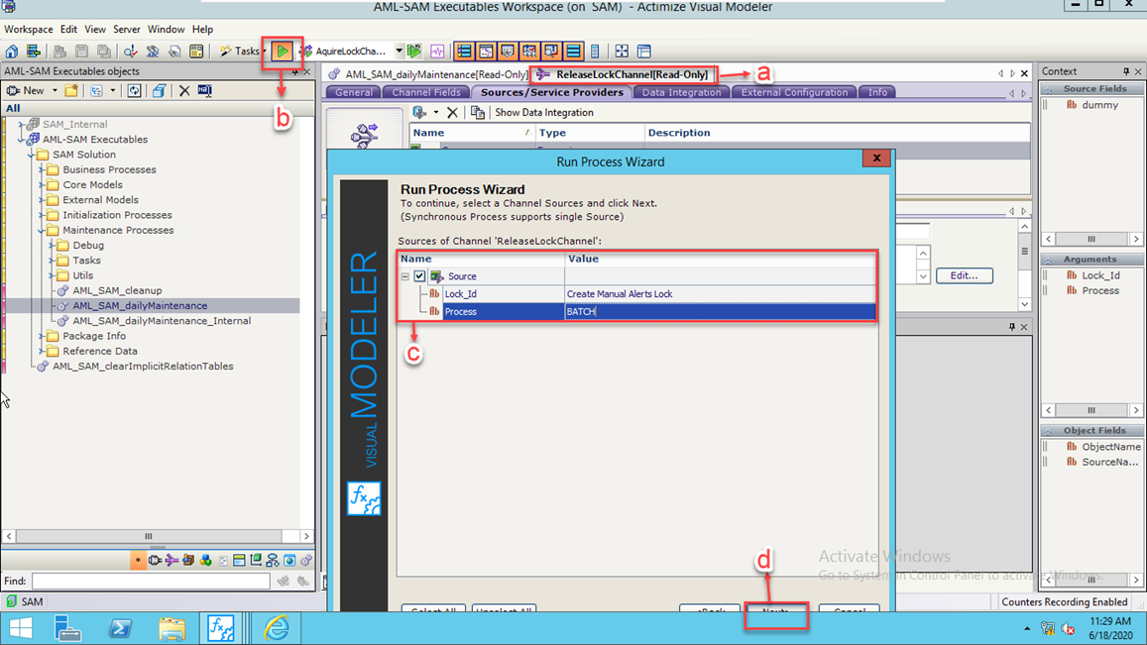The image size is (1147, 645).
Task: Click Show Data Integration button
Action: click(x=544, y=113)
